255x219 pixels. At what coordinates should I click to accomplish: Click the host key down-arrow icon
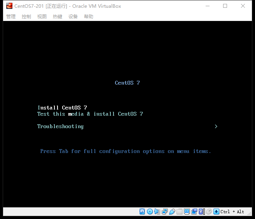click(216, 212)
